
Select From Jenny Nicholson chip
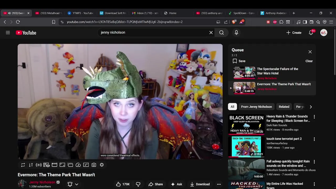[x=256, y=107]
